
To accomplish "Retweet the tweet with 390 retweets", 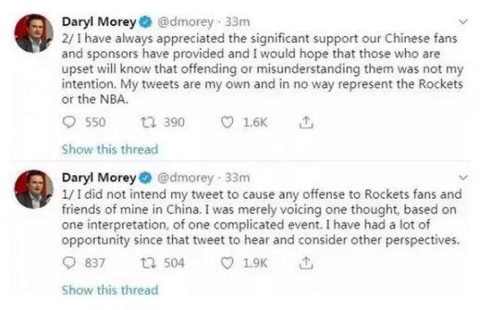I will click(148, 122).
